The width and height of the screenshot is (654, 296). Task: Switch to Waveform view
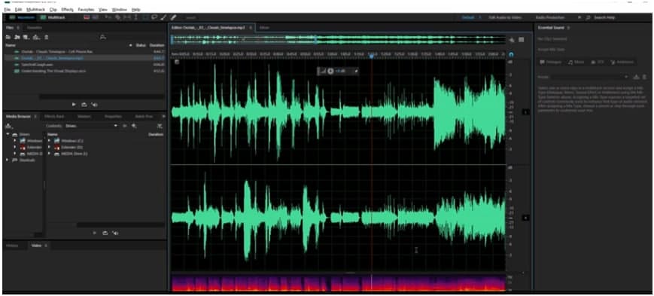pos(22,17)
